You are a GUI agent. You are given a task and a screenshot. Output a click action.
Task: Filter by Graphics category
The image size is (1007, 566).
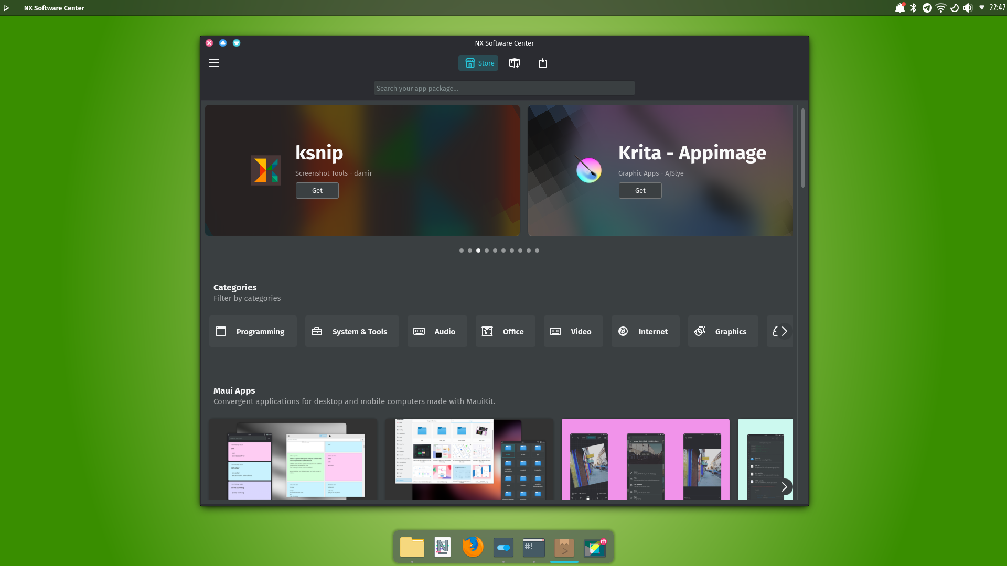pyautogui.click(x=723, y=331)
